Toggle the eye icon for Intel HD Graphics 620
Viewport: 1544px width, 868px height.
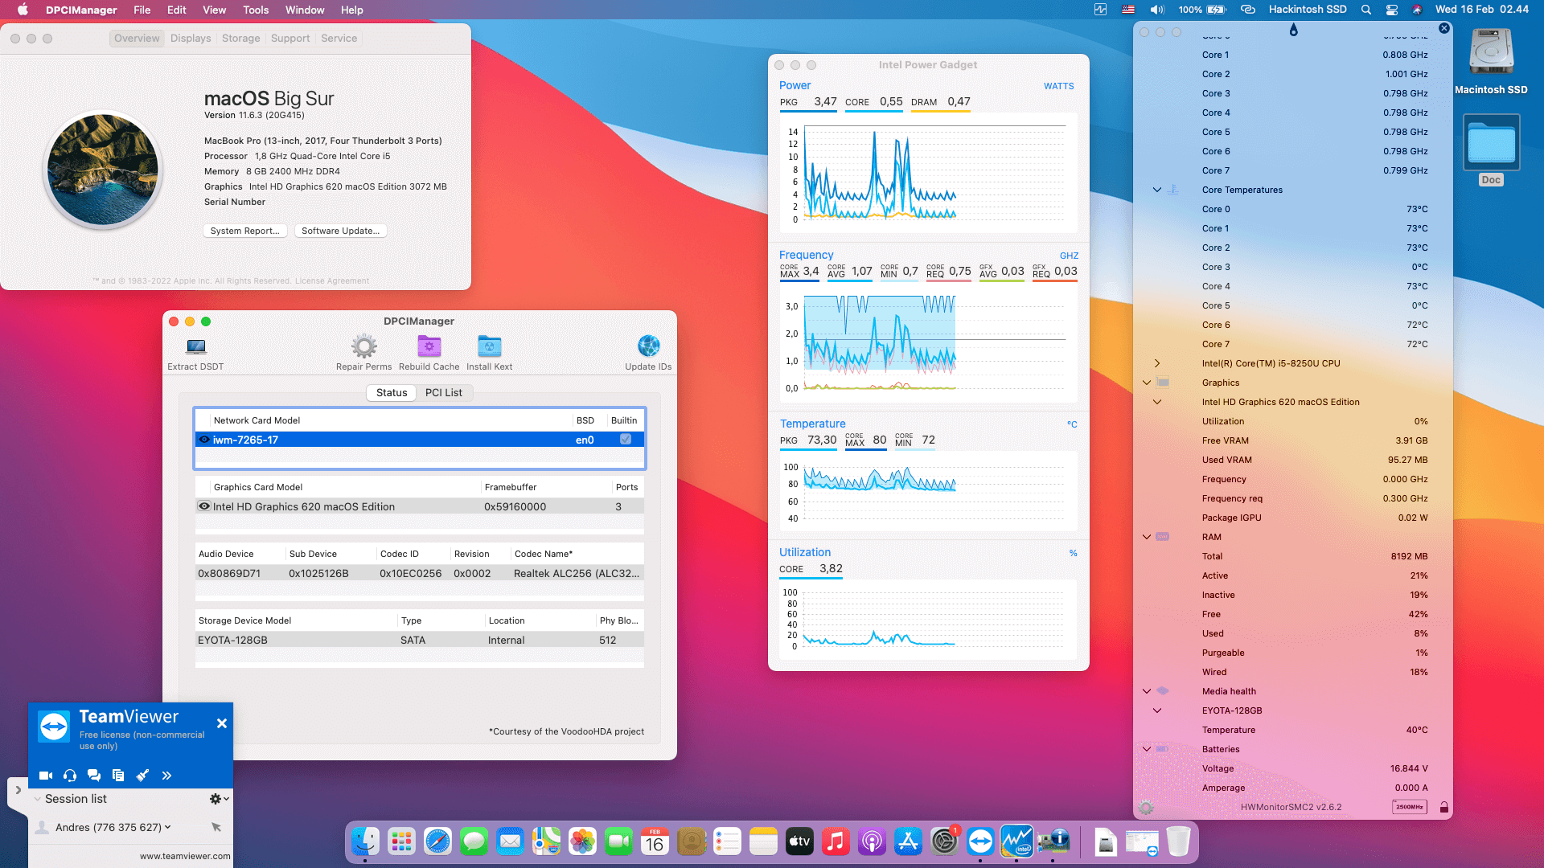pos(204,506)
